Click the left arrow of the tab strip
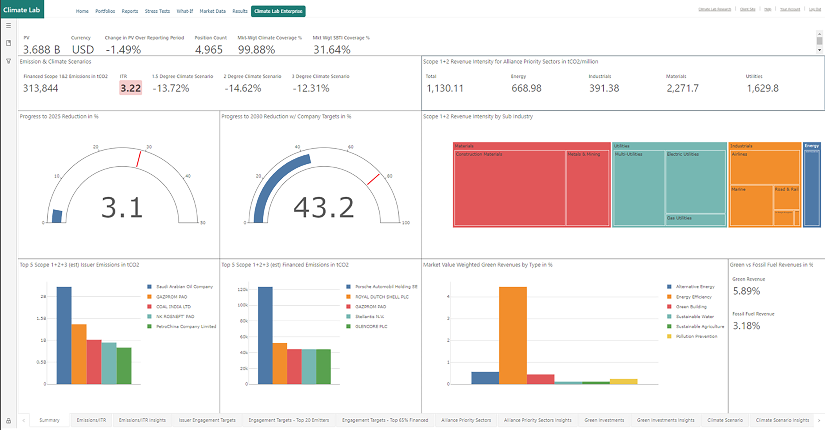The height and width of the screenshot is (430, 825). [x=24, y=420]
